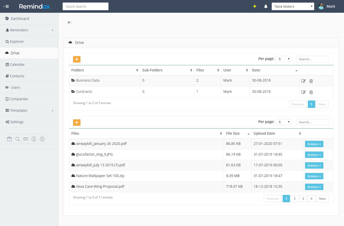
Task: Open the Business Data folder
Action: [88, 80]
